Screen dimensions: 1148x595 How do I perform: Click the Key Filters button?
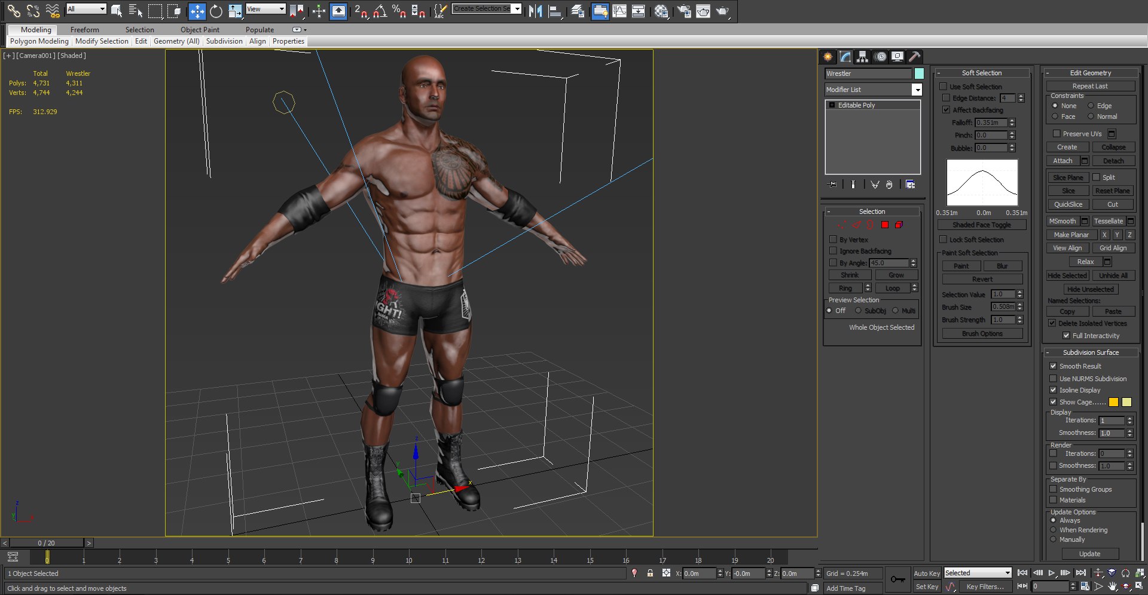pyautogui.click(x=985, y=587)
